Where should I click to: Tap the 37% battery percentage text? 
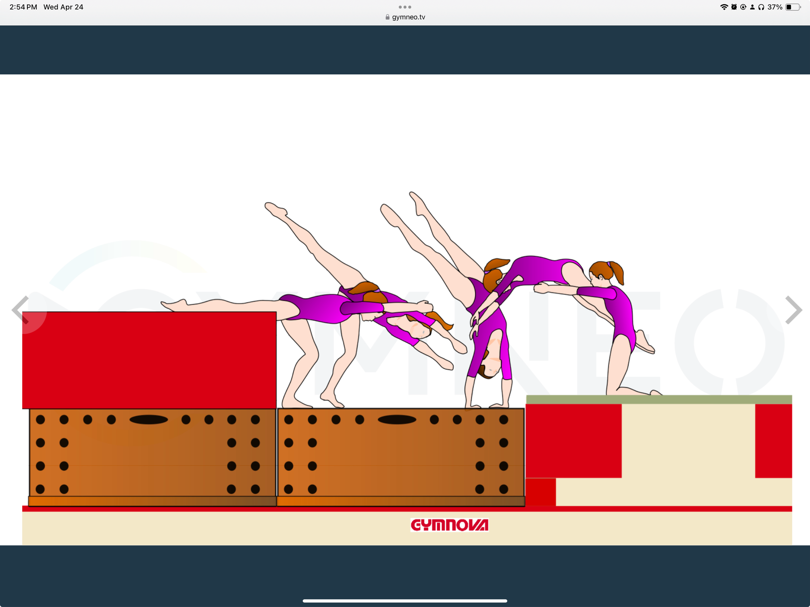point(774,7)
